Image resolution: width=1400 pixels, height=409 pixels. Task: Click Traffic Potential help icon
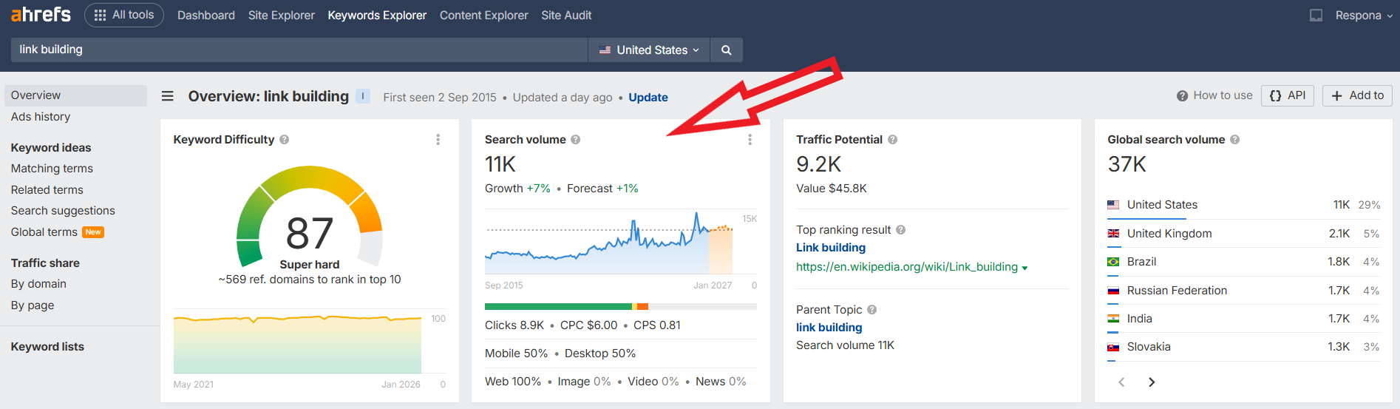tap(893, 140)
